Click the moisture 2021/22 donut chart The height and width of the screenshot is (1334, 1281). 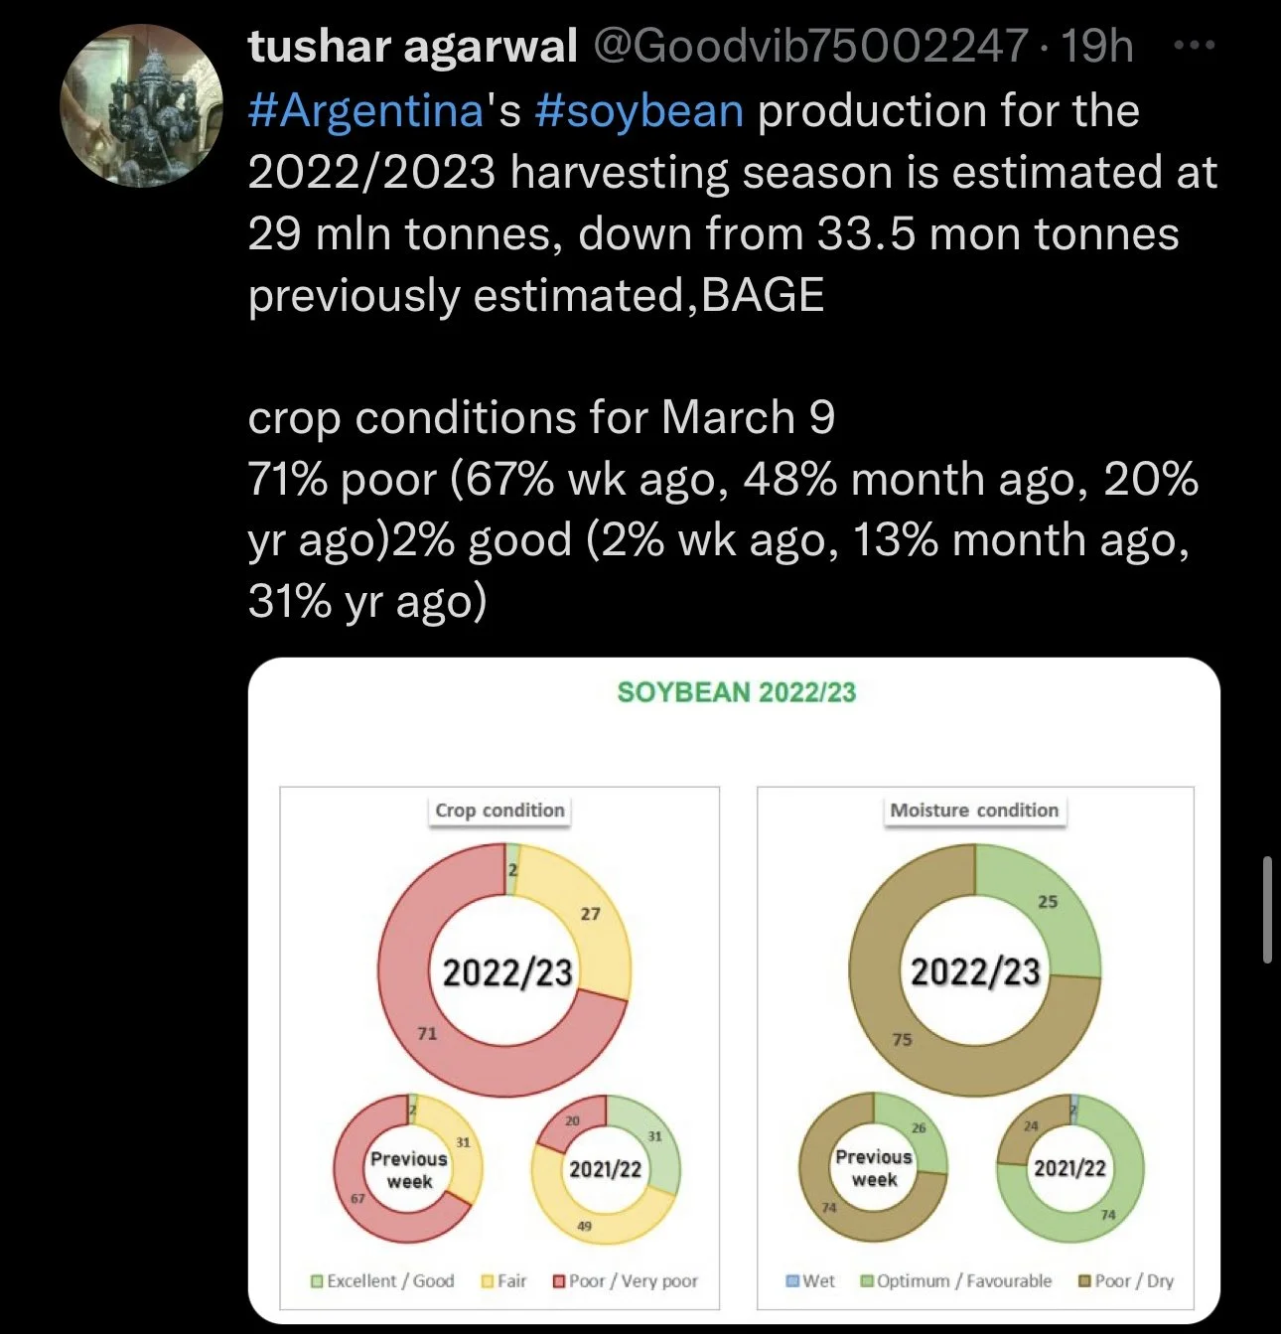(x=1069, y=1168)
